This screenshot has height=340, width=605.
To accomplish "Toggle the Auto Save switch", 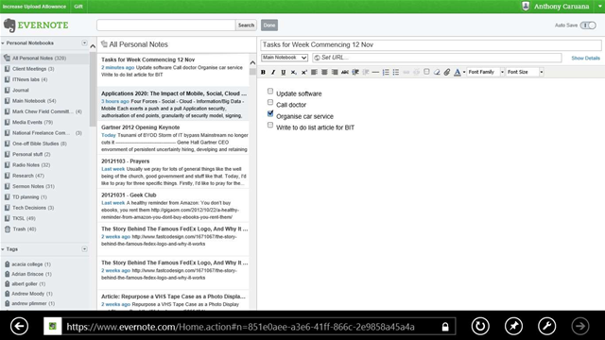I will 588,25.
